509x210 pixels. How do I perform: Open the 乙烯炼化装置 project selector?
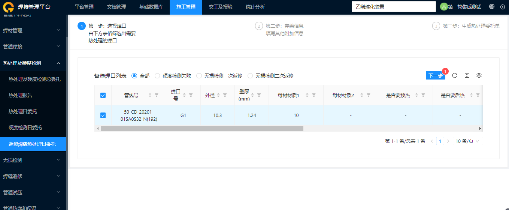pyautogui.click(x=394, y=7)
